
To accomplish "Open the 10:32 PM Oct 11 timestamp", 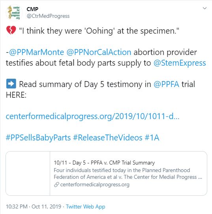I will pyautogui.click(x=34, y=206).
